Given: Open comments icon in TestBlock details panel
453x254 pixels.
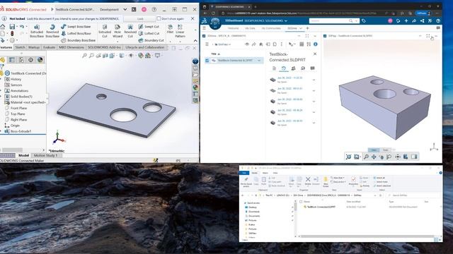Looking at the screenshot, I should pos(312,68).
